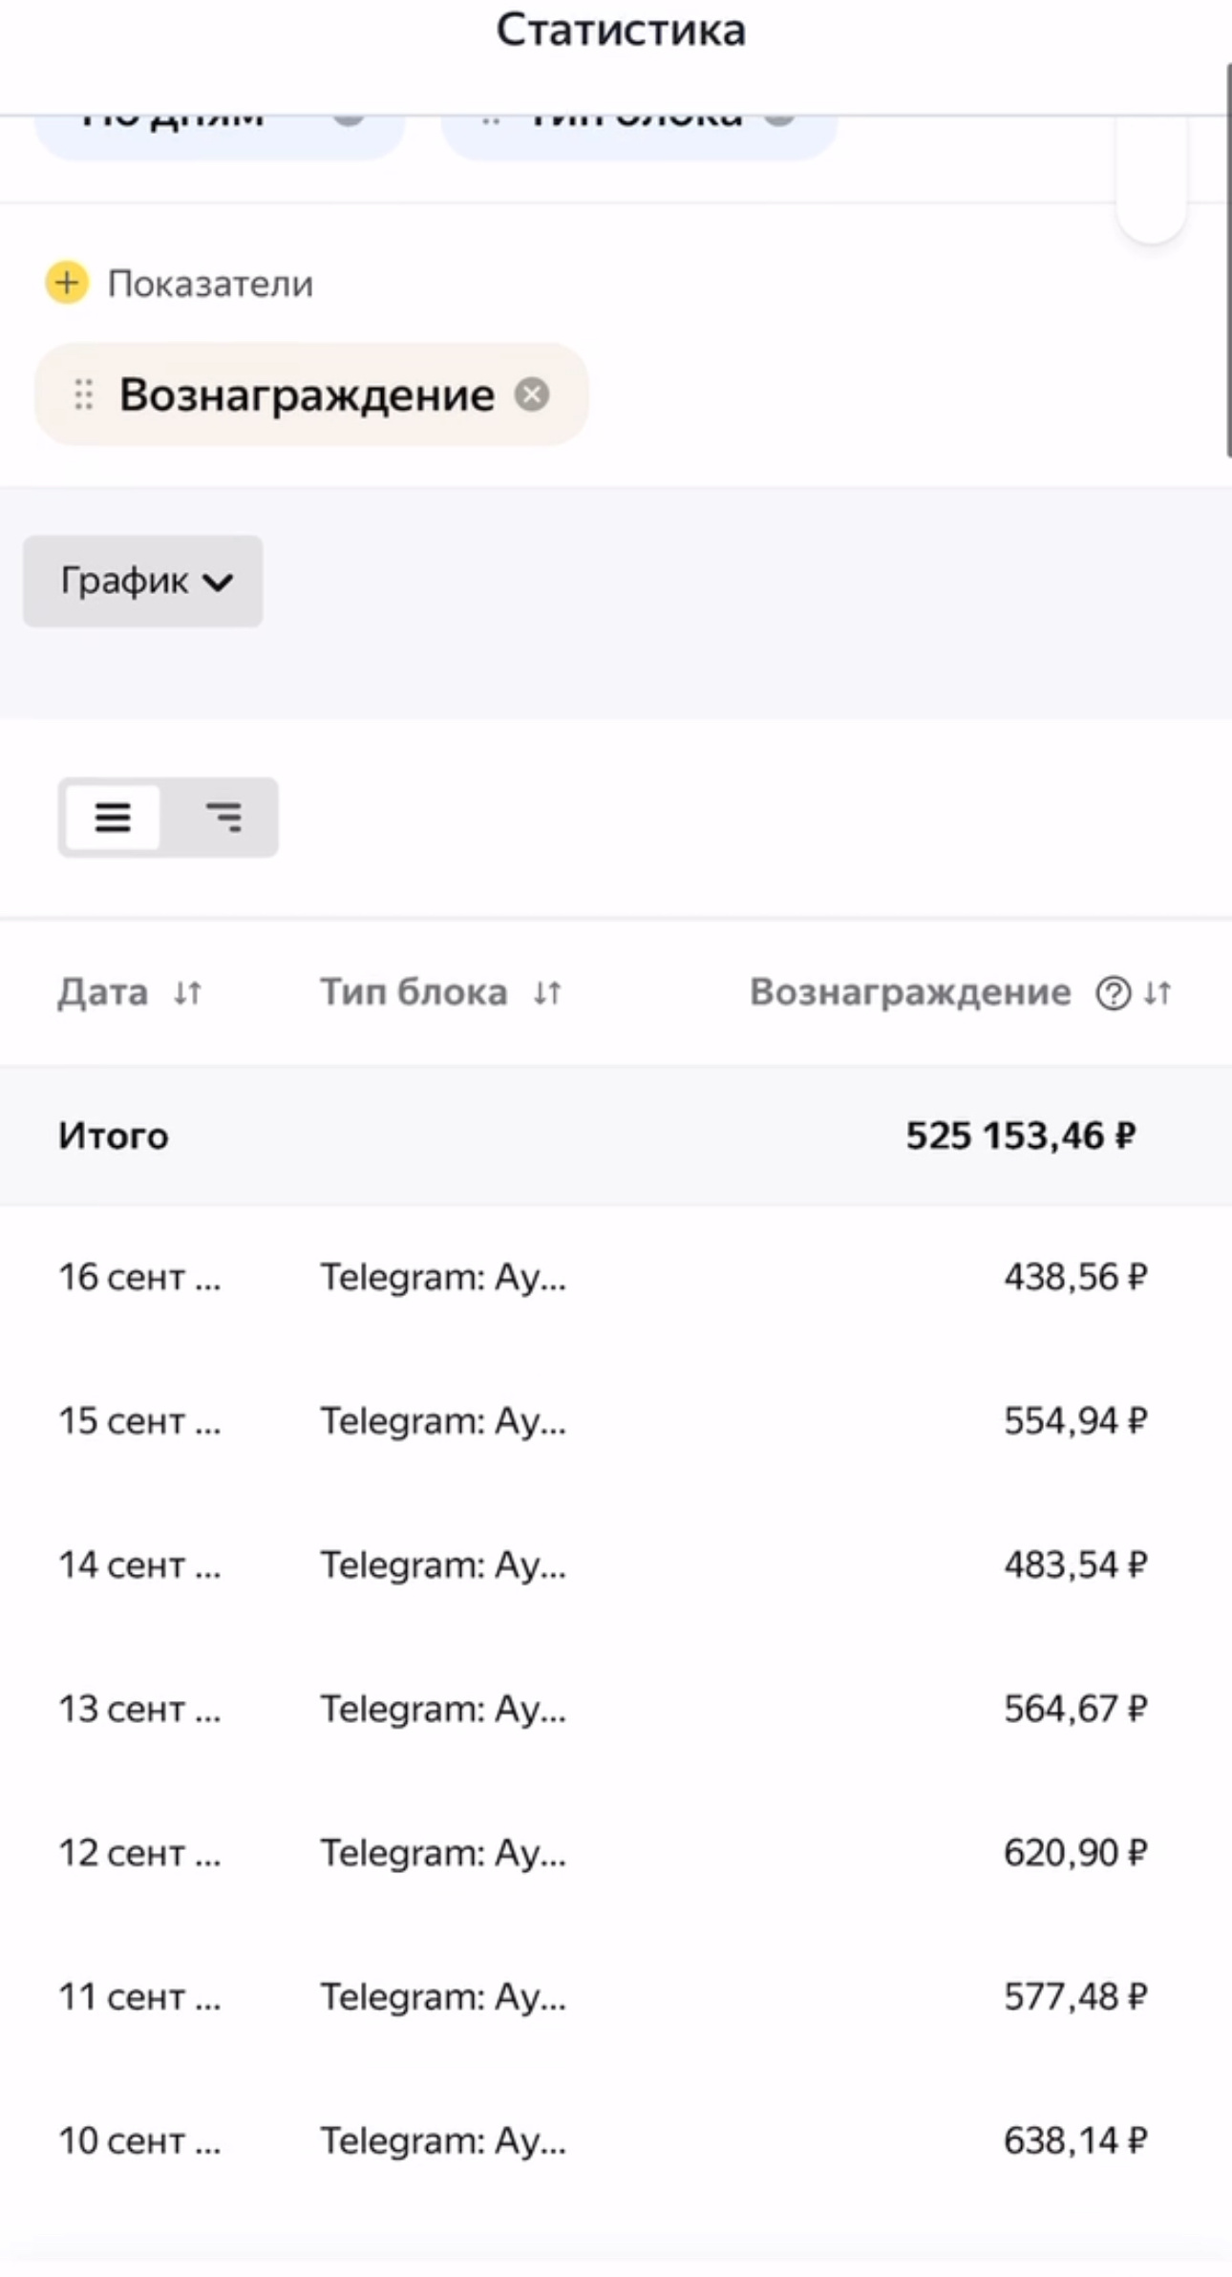The height and width of the screenshot is (2277, 1232).
Task: Switch to flat list table view
Action: point(113,818)
